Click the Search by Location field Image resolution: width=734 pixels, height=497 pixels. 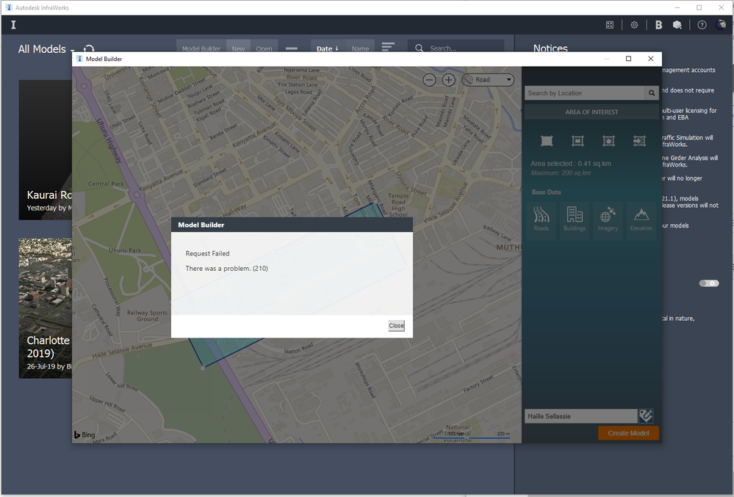(584, 93)
